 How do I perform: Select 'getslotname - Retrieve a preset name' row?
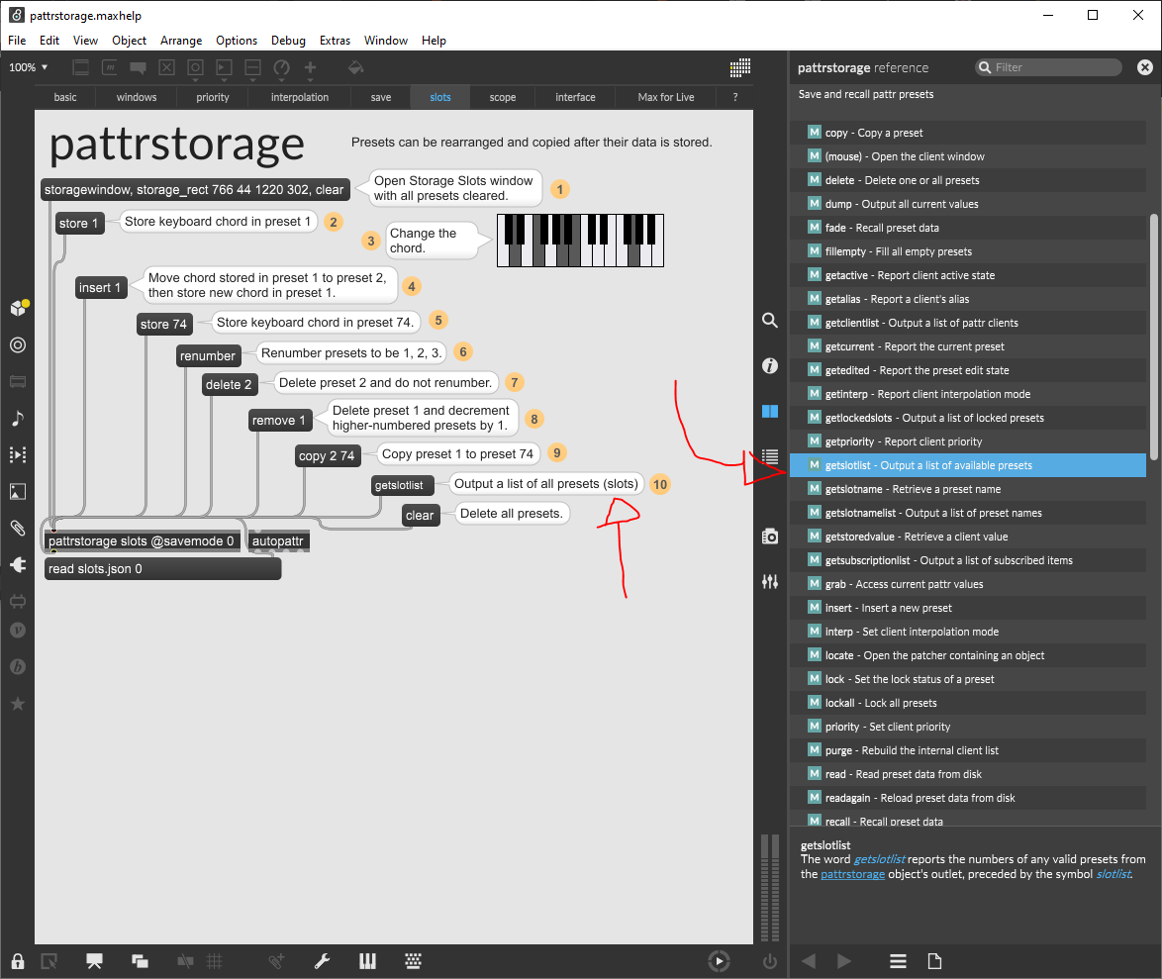coord(968,489)
